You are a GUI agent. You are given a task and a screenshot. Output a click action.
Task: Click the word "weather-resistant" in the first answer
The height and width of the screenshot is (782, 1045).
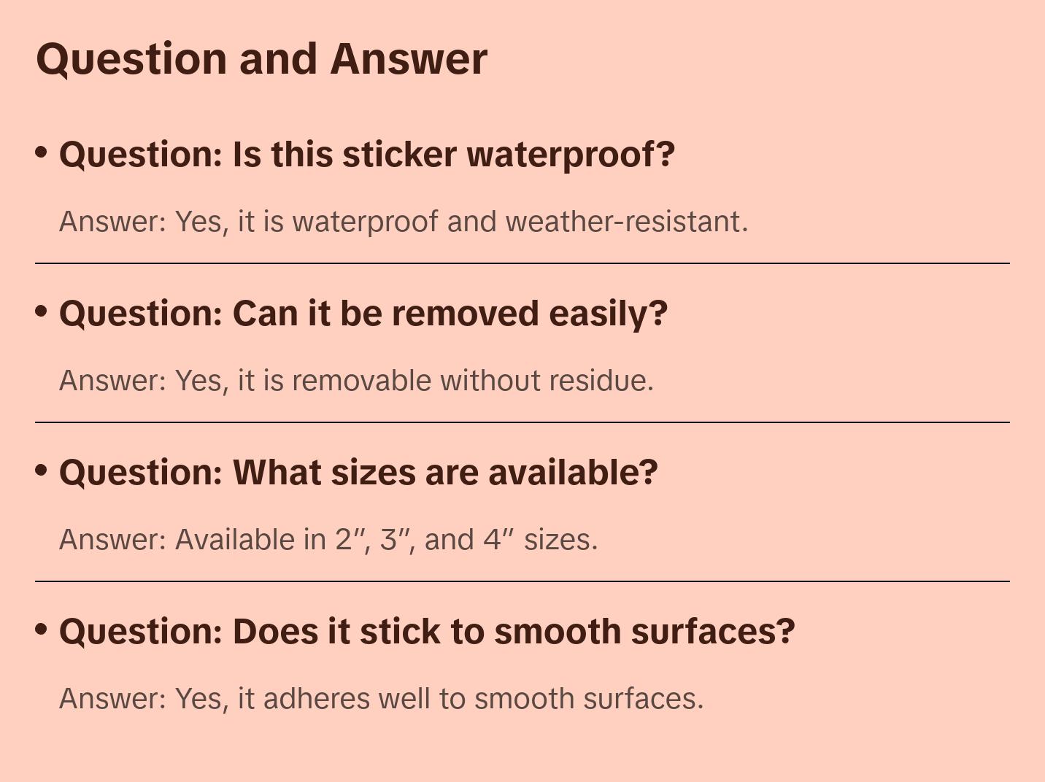[626, 221]
